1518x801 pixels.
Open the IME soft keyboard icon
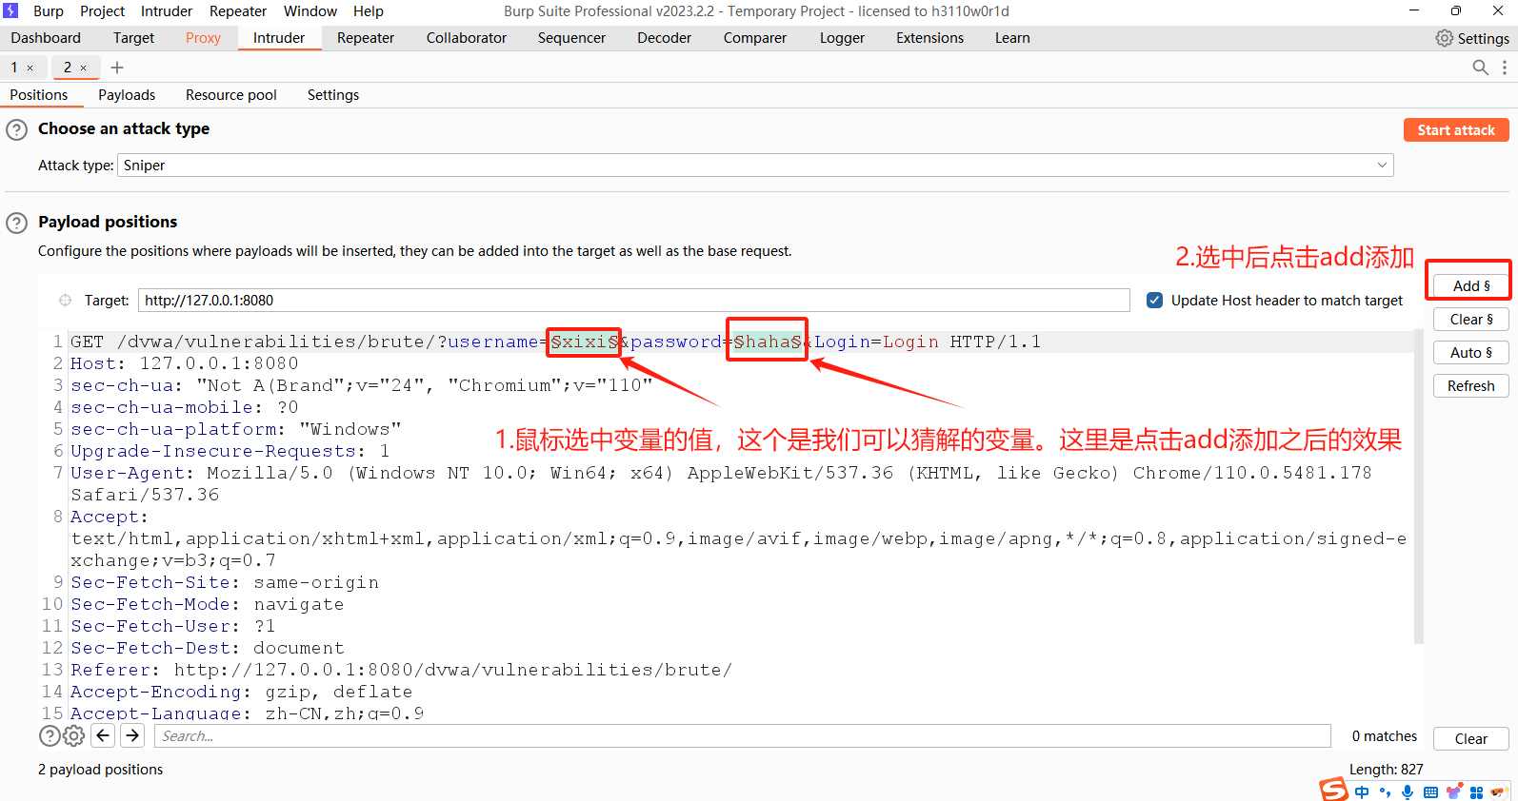(x=1430, y=792)
